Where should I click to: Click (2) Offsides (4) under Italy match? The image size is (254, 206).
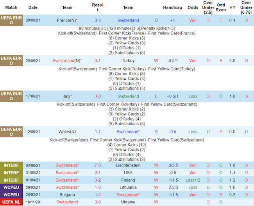(127, 119)
